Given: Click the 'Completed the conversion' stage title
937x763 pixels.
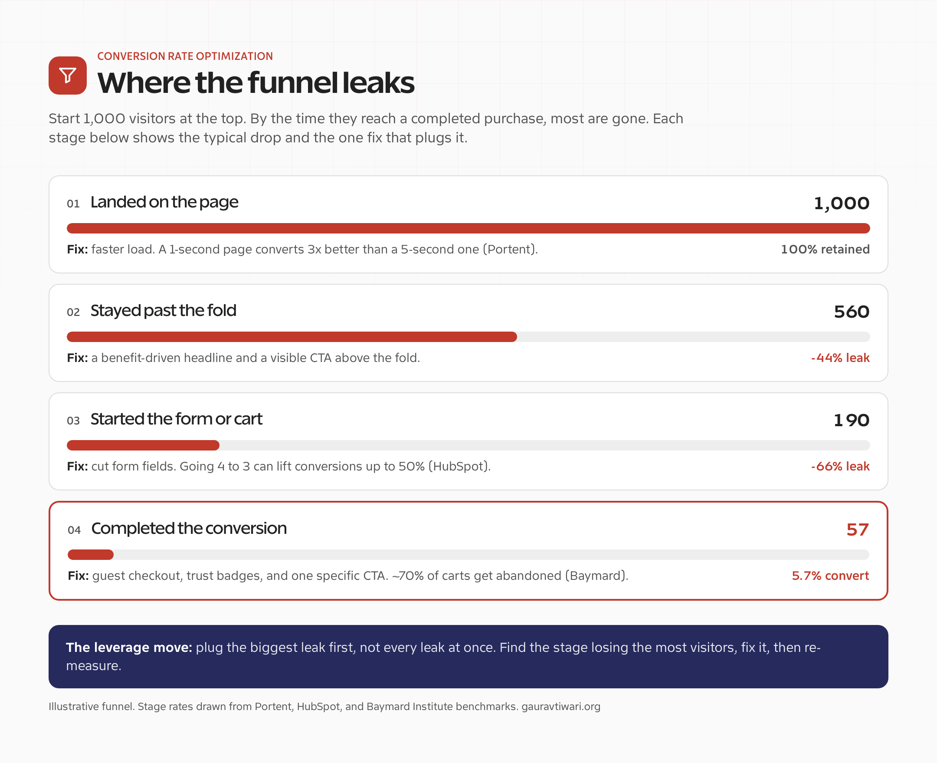Looking at the screenshot, I should point(189,528).
